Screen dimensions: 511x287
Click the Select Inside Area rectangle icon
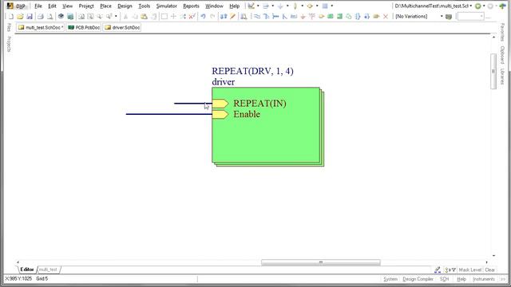pos(164,16)
